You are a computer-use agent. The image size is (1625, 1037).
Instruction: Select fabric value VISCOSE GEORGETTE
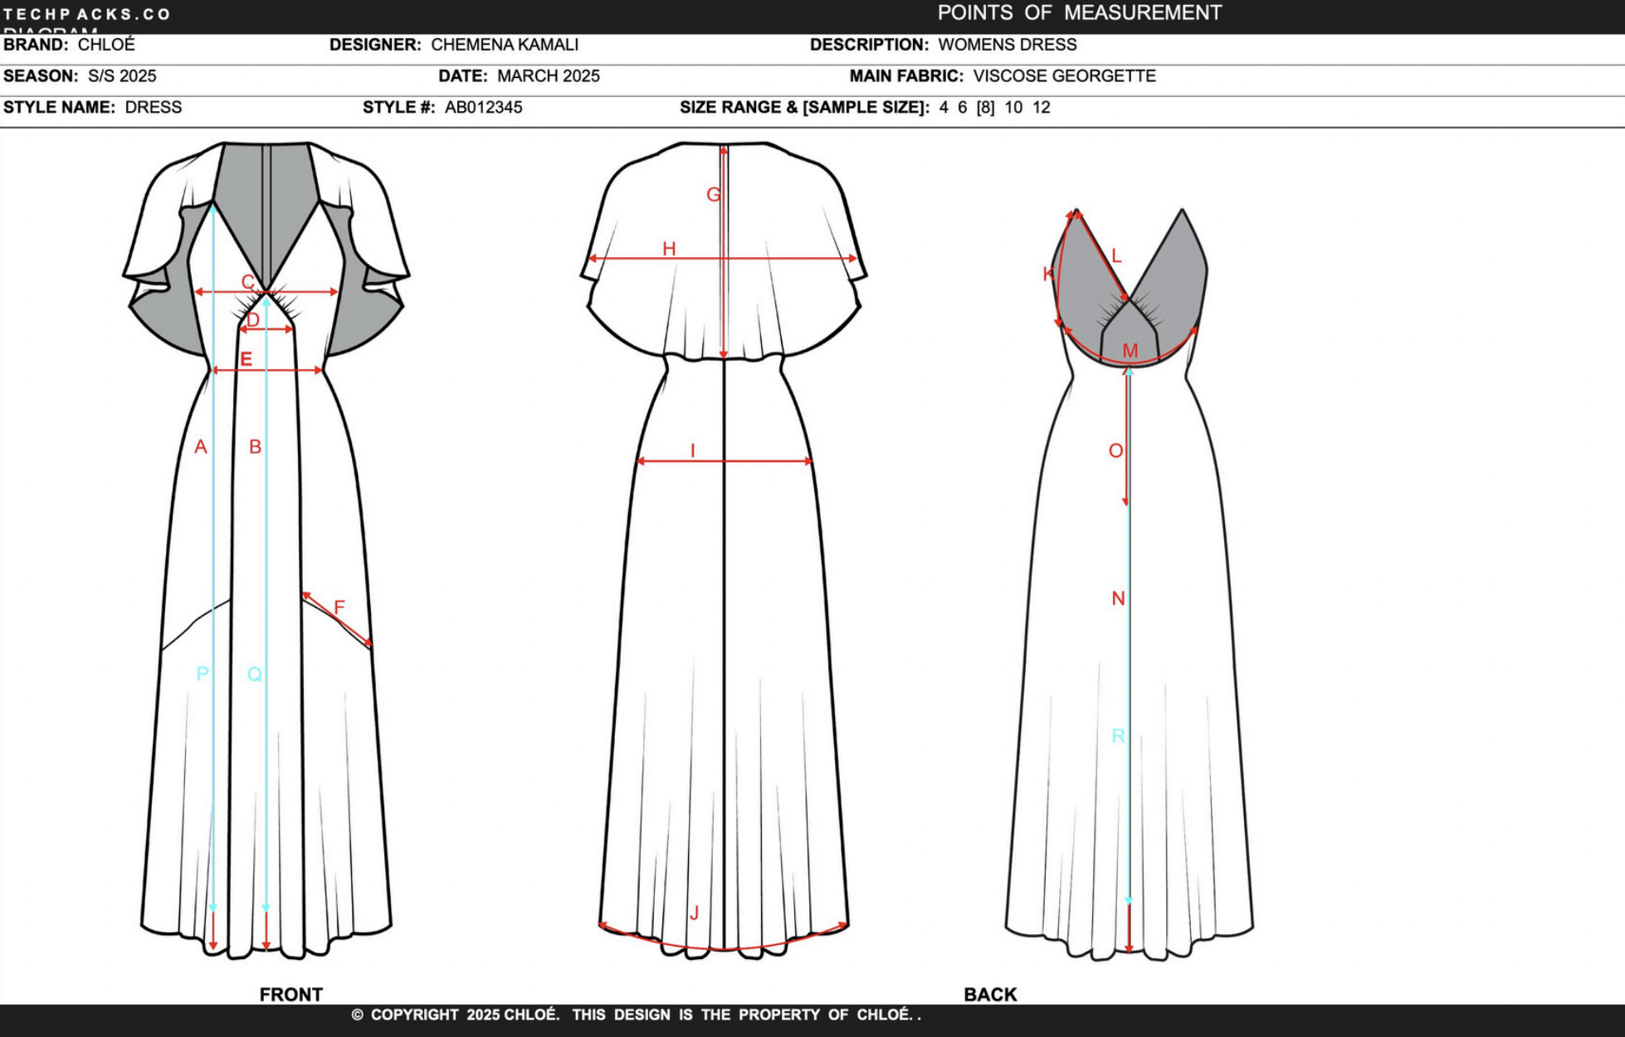tap(1065, 76)
